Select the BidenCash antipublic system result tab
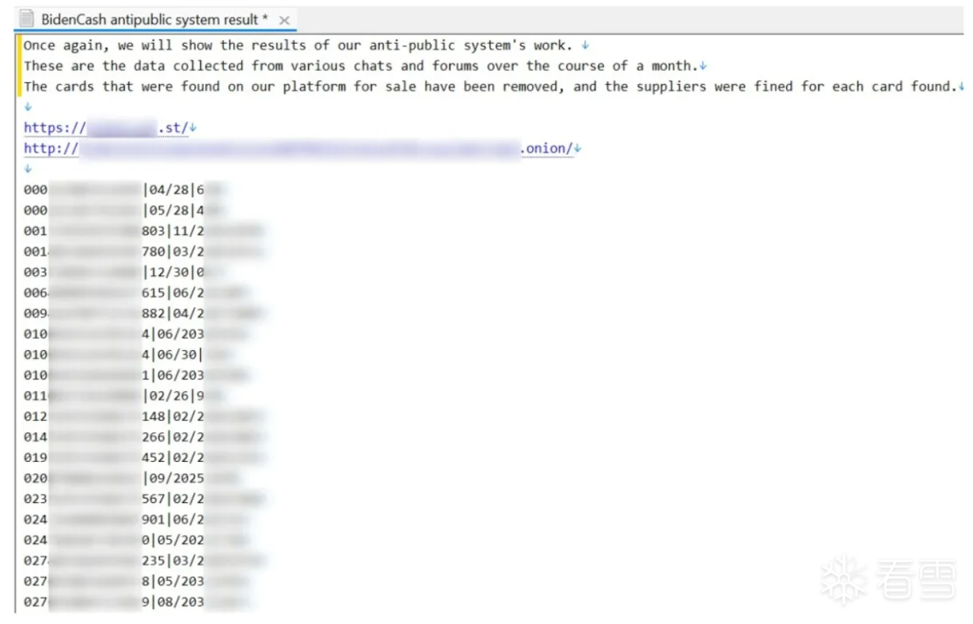Screen dimensions: 973x624 click(155, 20)
